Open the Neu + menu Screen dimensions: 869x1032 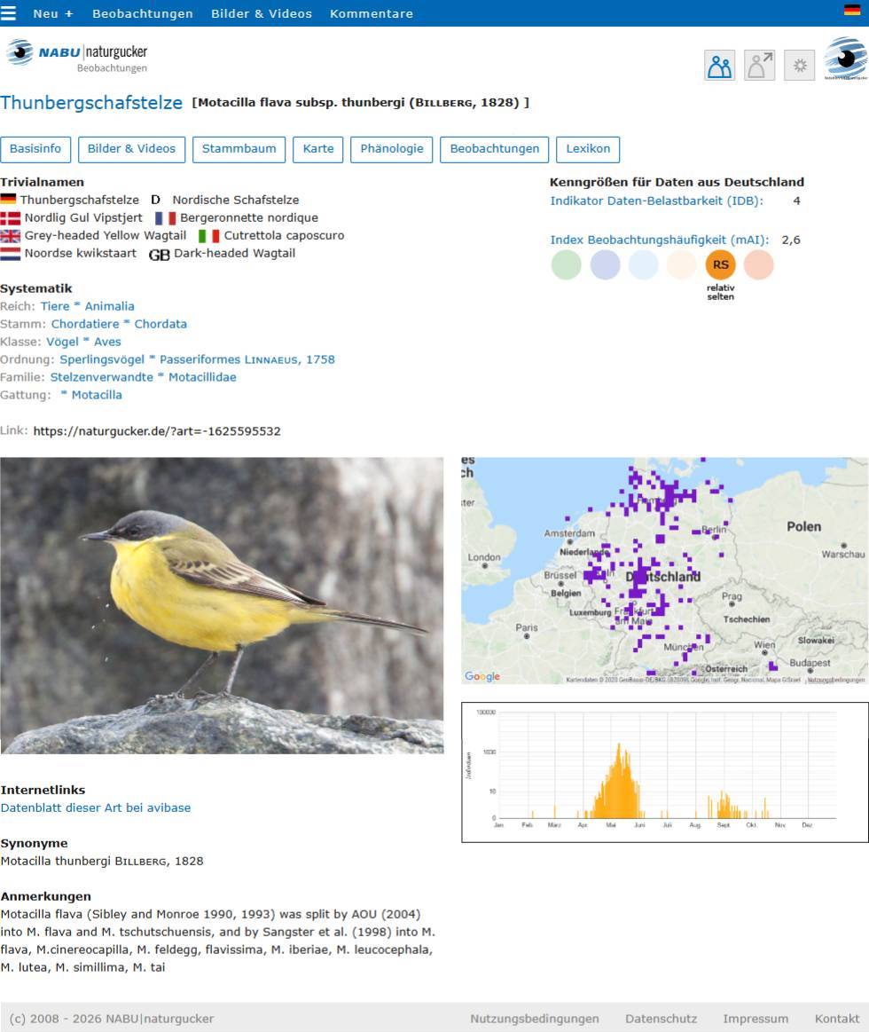[x=53, y=14]
